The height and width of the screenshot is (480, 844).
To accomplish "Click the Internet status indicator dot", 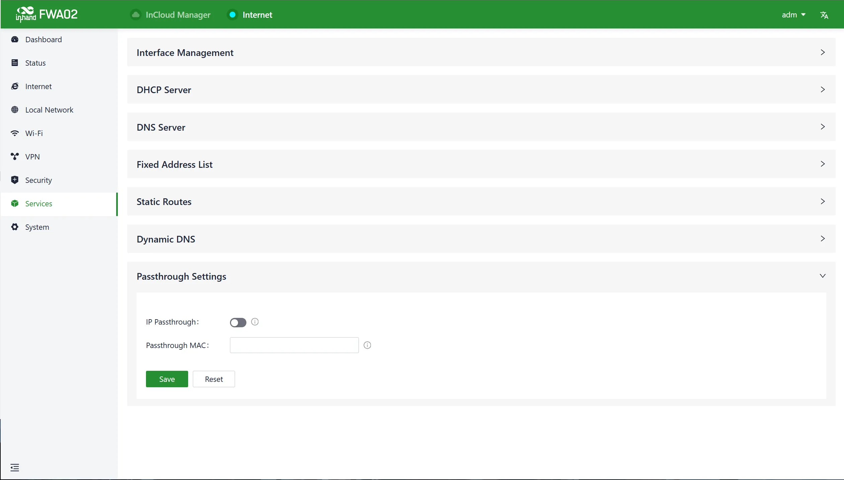I will click(232, 15).
